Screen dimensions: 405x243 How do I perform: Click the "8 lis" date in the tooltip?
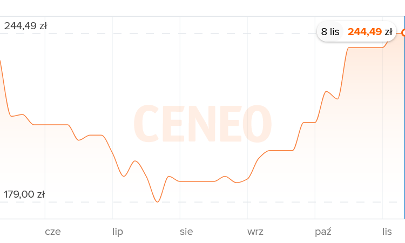(330, 32)
